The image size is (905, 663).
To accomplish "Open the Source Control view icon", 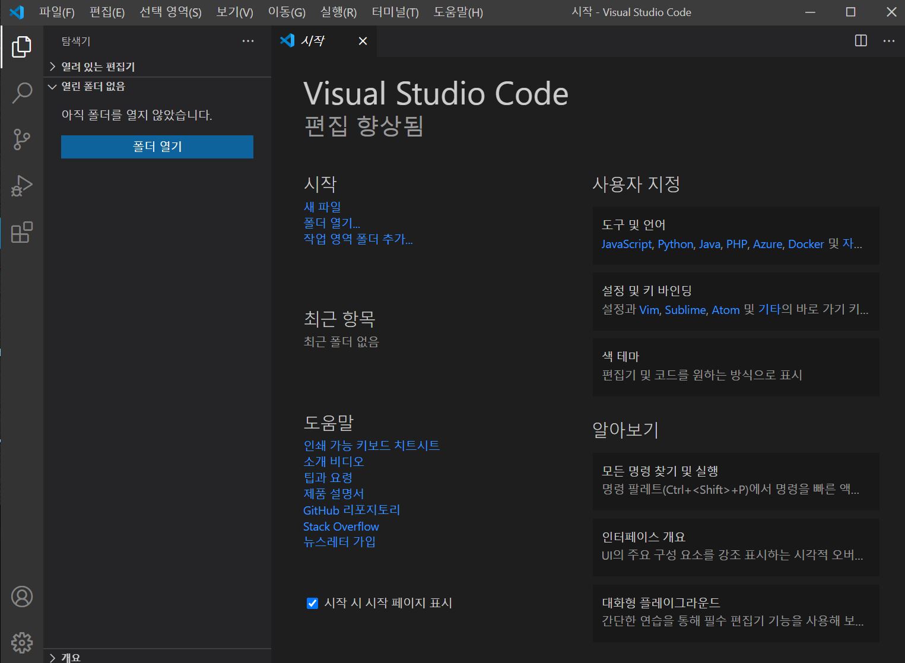I will pyautogui.click(x=21, y=139).
